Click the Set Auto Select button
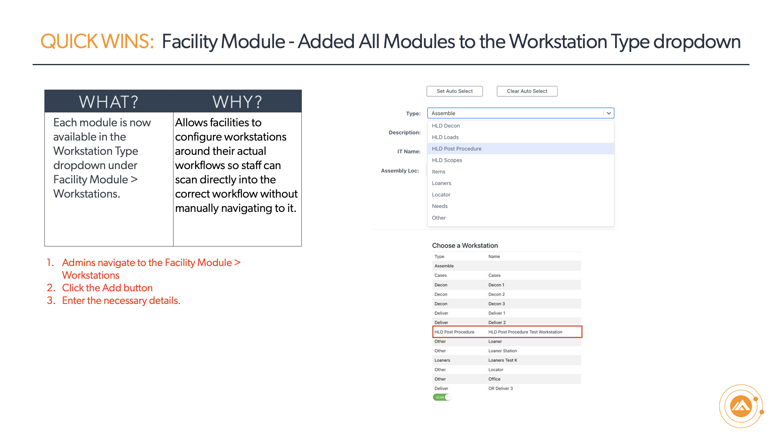The height and width of the screenshot is (440, 782). coord(455,91)
